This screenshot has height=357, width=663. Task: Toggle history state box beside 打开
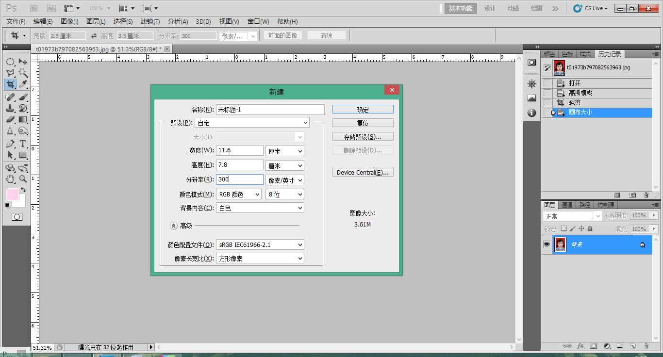547,83
